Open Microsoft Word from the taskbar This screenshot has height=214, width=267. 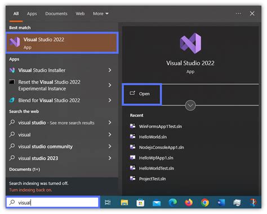tap(221, 203)
